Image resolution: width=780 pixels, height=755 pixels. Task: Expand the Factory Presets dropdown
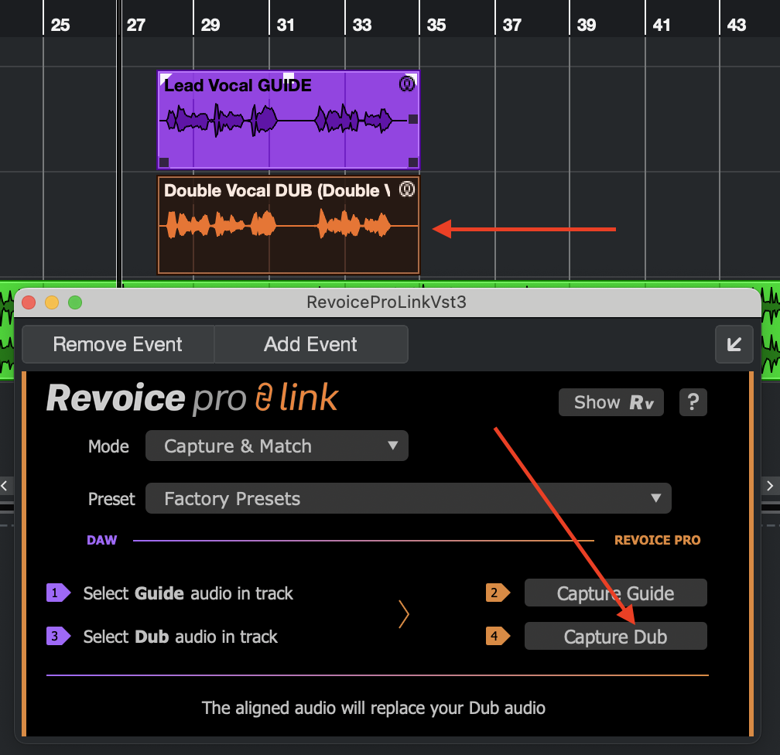coord(408,499)
